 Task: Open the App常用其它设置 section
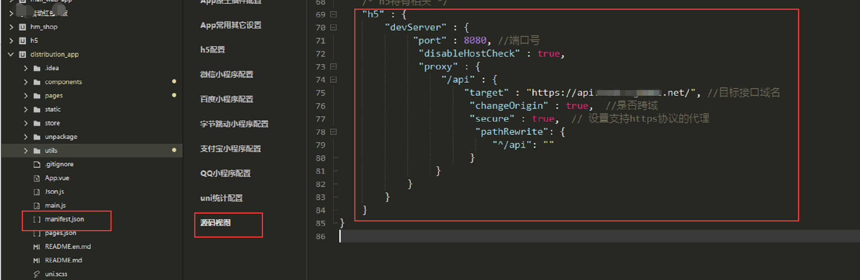click(x=231, y=25)
